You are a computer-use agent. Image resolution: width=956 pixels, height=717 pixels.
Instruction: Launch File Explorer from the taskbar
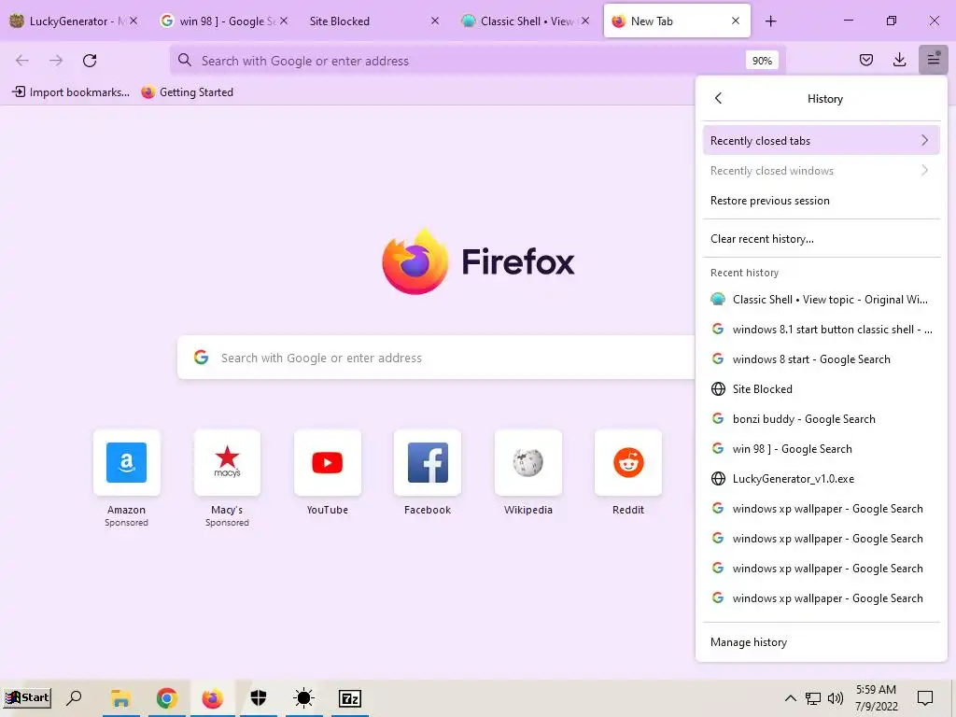point(120,698)
